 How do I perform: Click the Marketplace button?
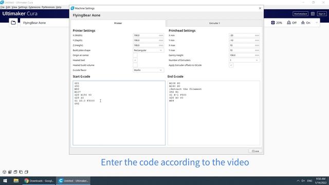(300, 14)
